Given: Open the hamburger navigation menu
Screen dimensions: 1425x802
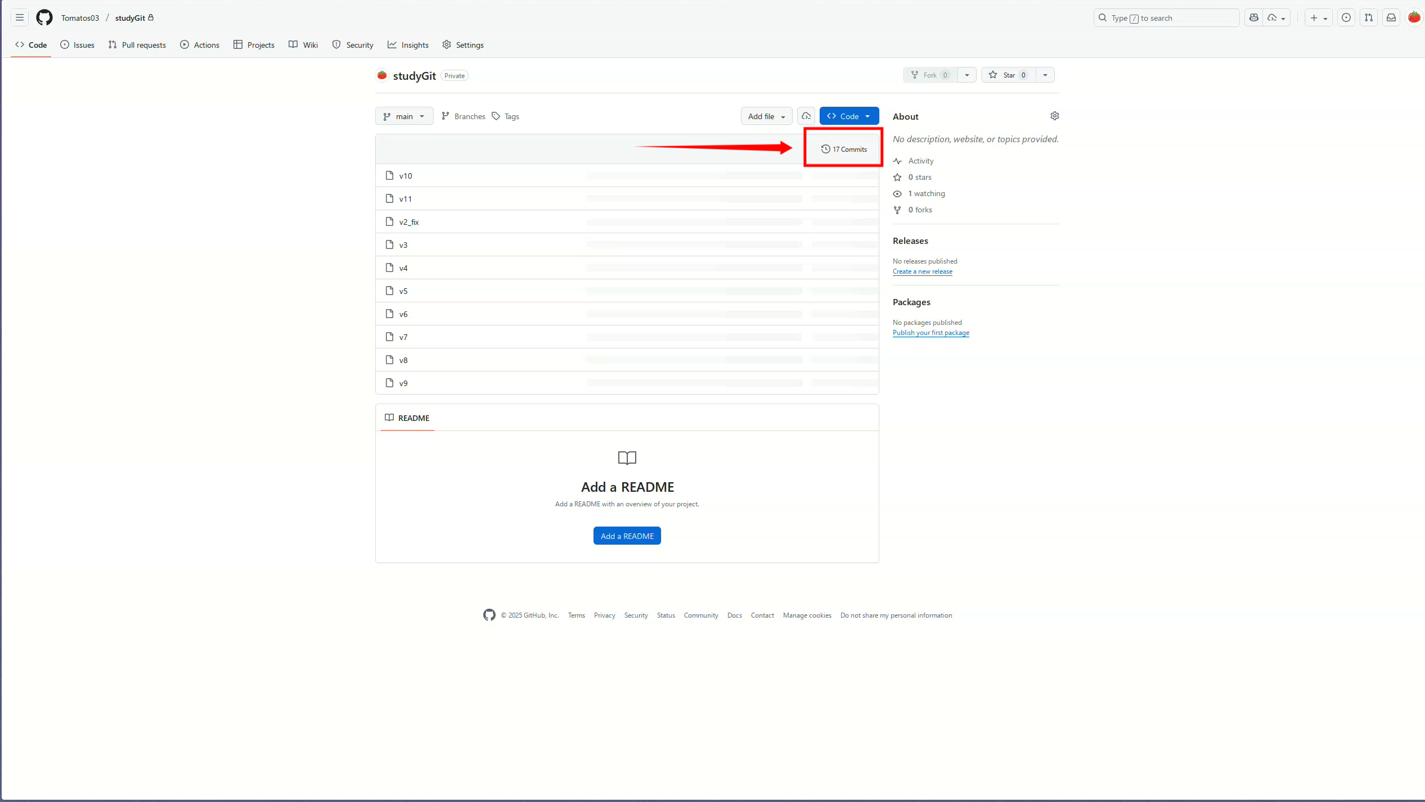Looking at the screenshot, I should coord(20,17).
